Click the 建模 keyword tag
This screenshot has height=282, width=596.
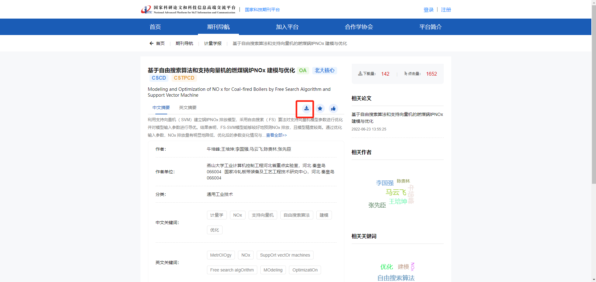(324, 215)
